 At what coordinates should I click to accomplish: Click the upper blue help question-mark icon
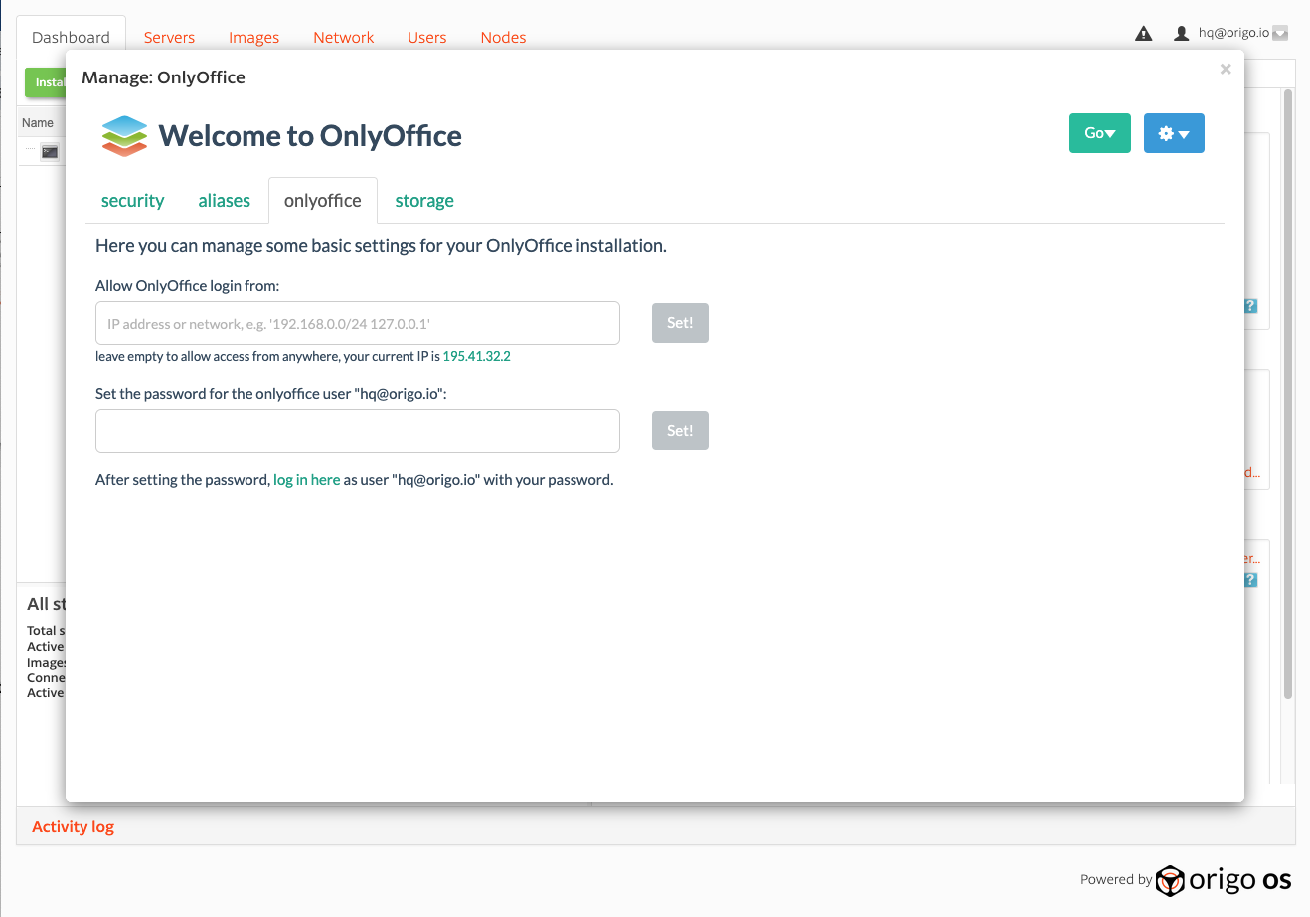1250,306
